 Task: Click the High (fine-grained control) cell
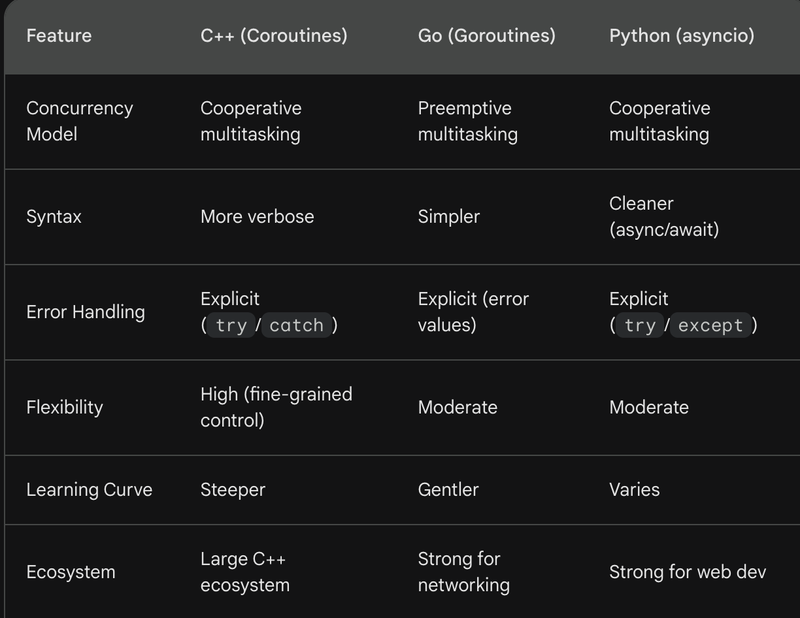[276, 407]
